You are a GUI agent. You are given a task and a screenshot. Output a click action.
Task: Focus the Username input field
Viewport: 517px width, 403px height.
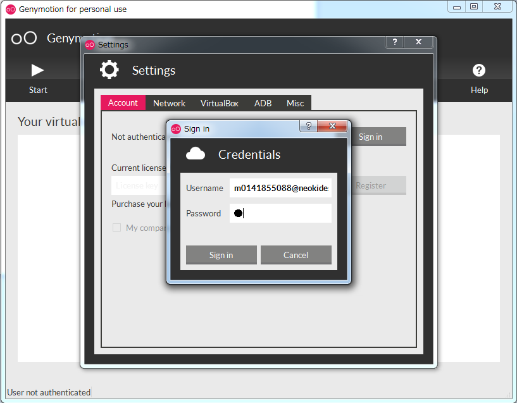click(x=280, y=188)
